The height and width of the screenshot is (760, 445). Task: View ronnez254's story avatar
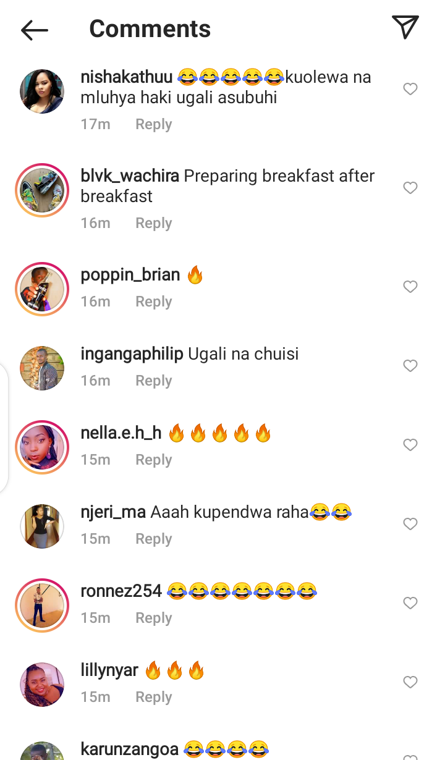[x=42, y=606]
